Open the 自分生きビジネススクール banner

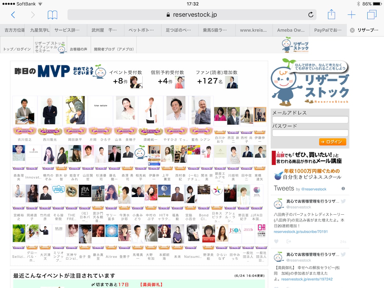(x=307, y=174)
